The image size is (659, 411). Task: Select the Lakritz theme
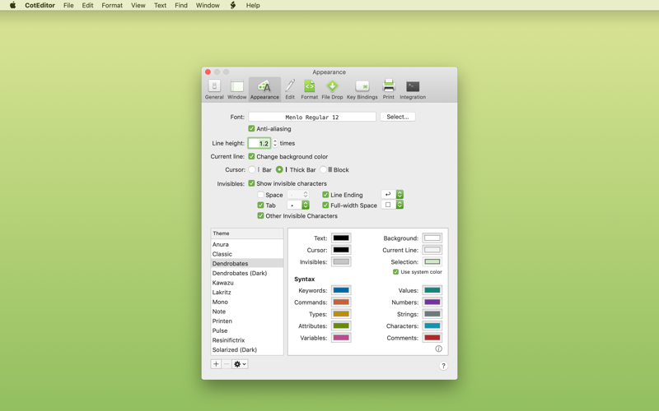tap(247, 293)
